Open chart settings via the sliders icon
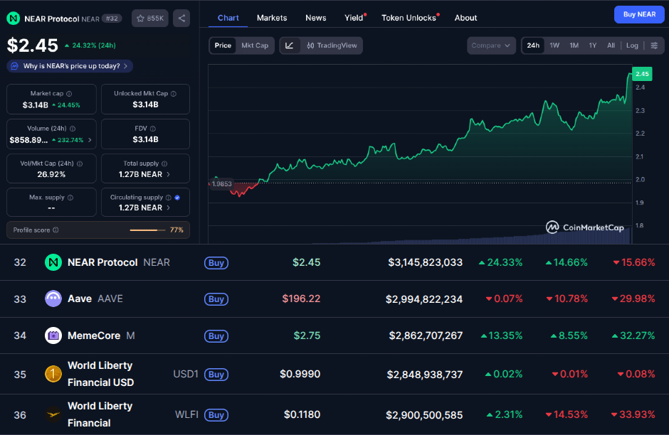Viewport: 669px width, 435px height. click(655, 45)
